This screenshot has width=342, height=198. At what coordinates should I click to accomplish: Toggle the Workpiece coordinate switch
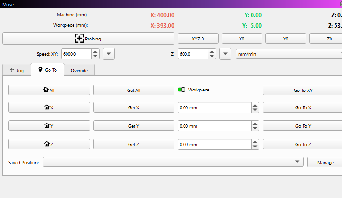point(181,90)
